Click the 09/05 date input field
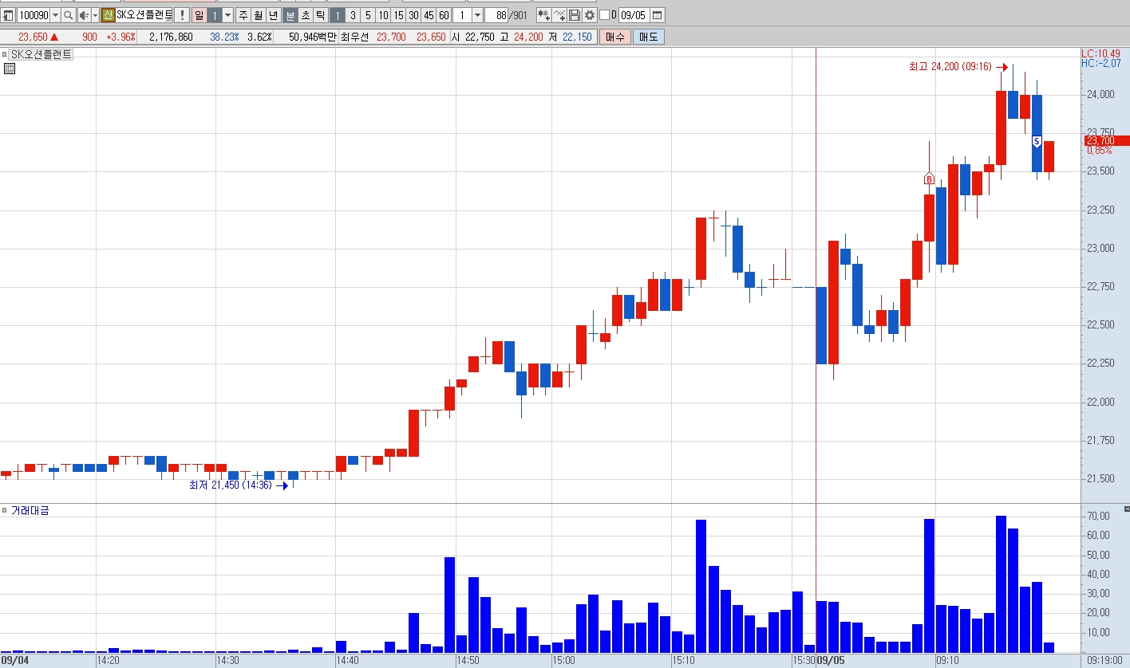This screenshot has width=1130, height=668. click(x=634, y=15)
